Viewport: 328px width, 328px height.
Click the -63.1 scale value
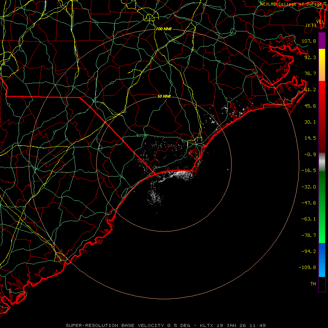pyautogui.click(x=309, y=219)
